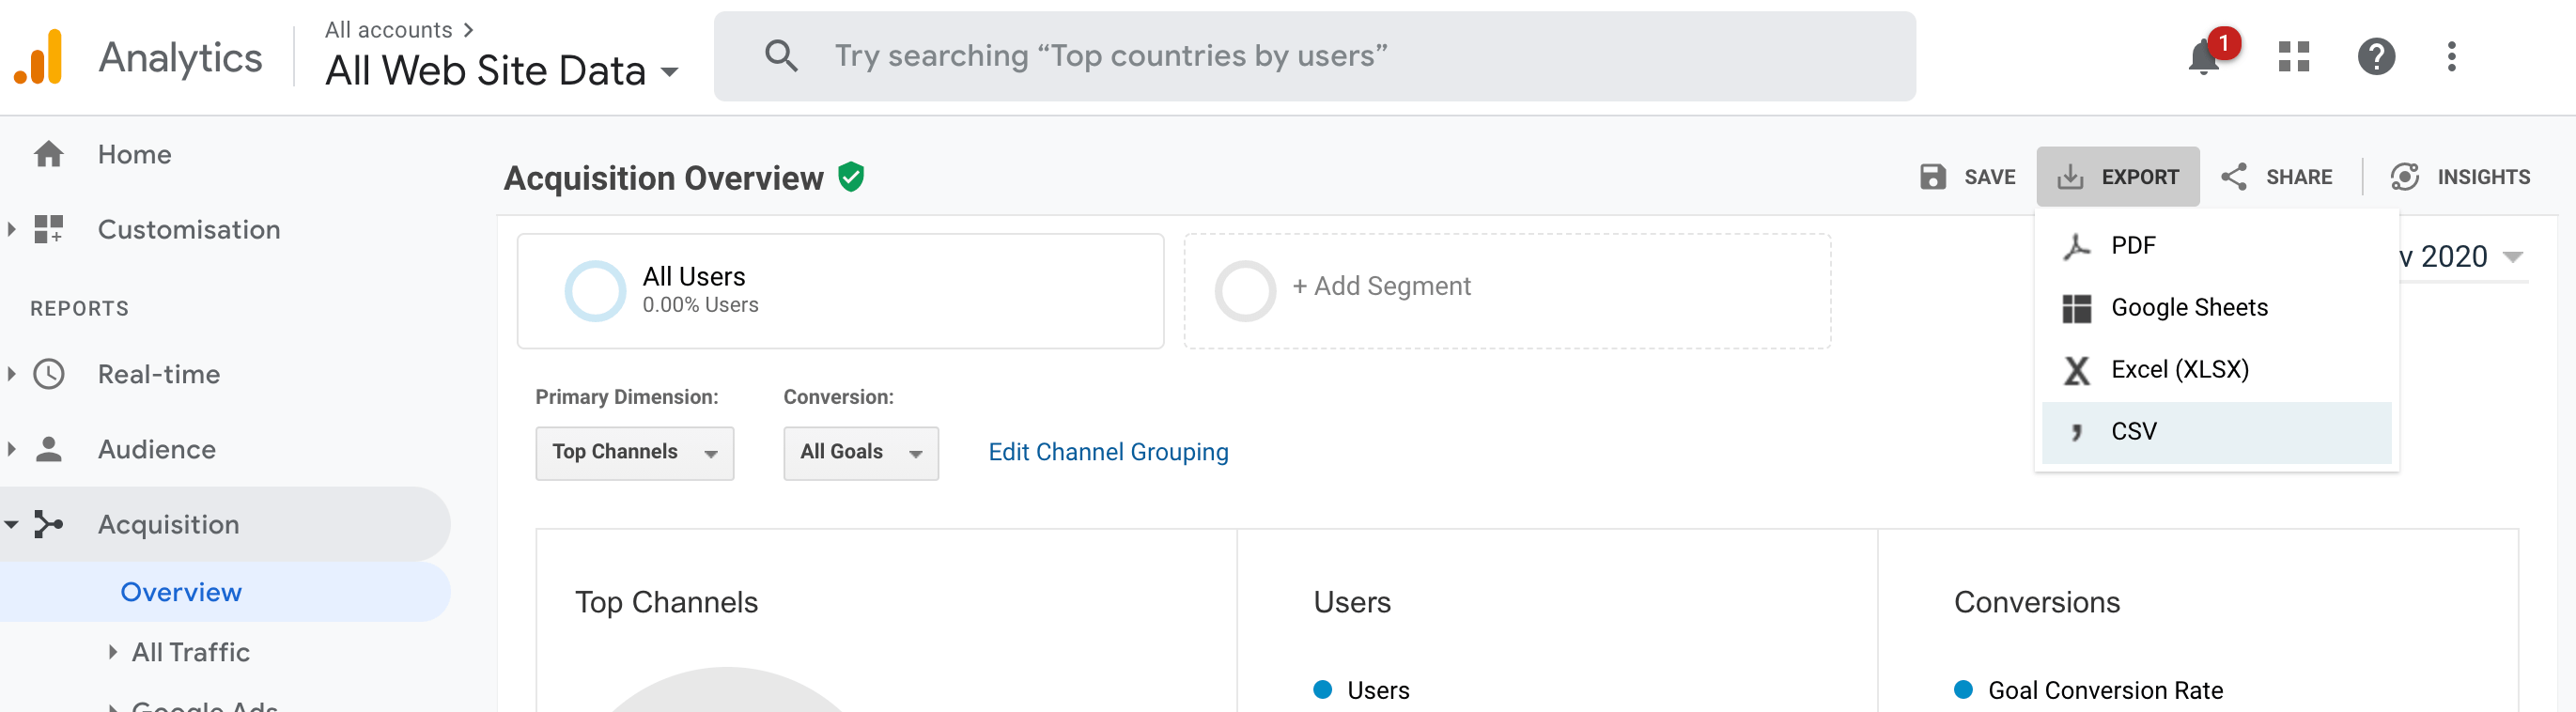Image resolution: width=2576 pixels, height=712 pixels.
Task: Click the Google Analytics logo
Action: click(38, 57)
